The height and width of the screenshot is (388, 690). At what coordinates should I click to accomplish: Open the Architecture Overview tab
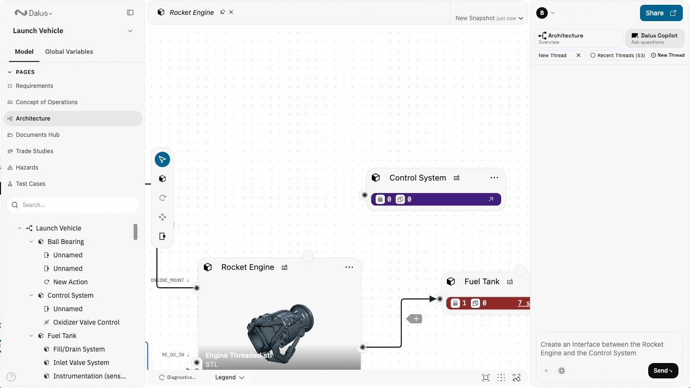(x=579, y=38)
